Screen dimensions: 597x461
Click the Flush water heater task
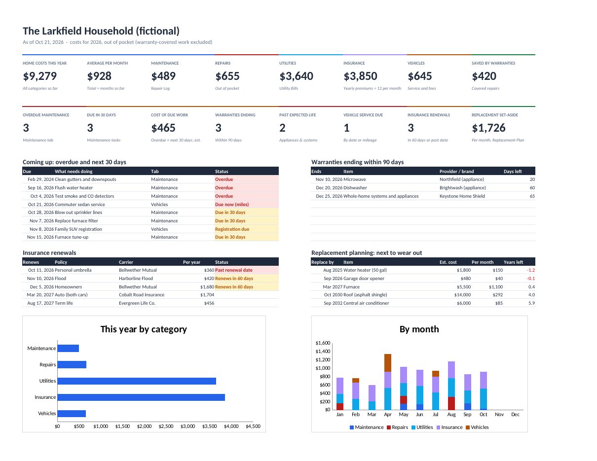point(74,188)
